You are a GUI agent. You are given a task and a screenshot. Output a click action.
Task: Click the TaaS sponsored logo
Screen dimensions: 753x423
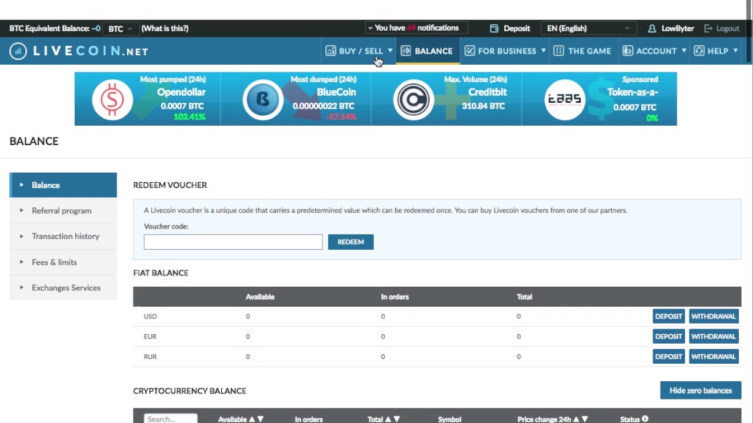(x=565, y=100)
